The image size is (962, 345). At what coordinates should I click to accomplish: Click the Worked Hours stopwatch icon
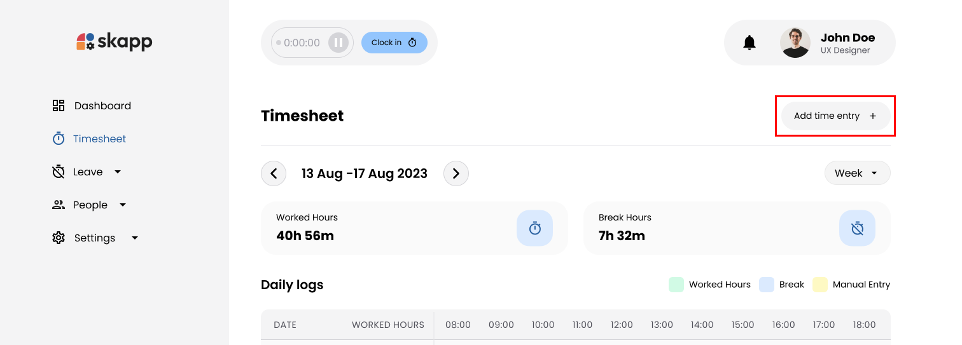click(x=534, y=228)
